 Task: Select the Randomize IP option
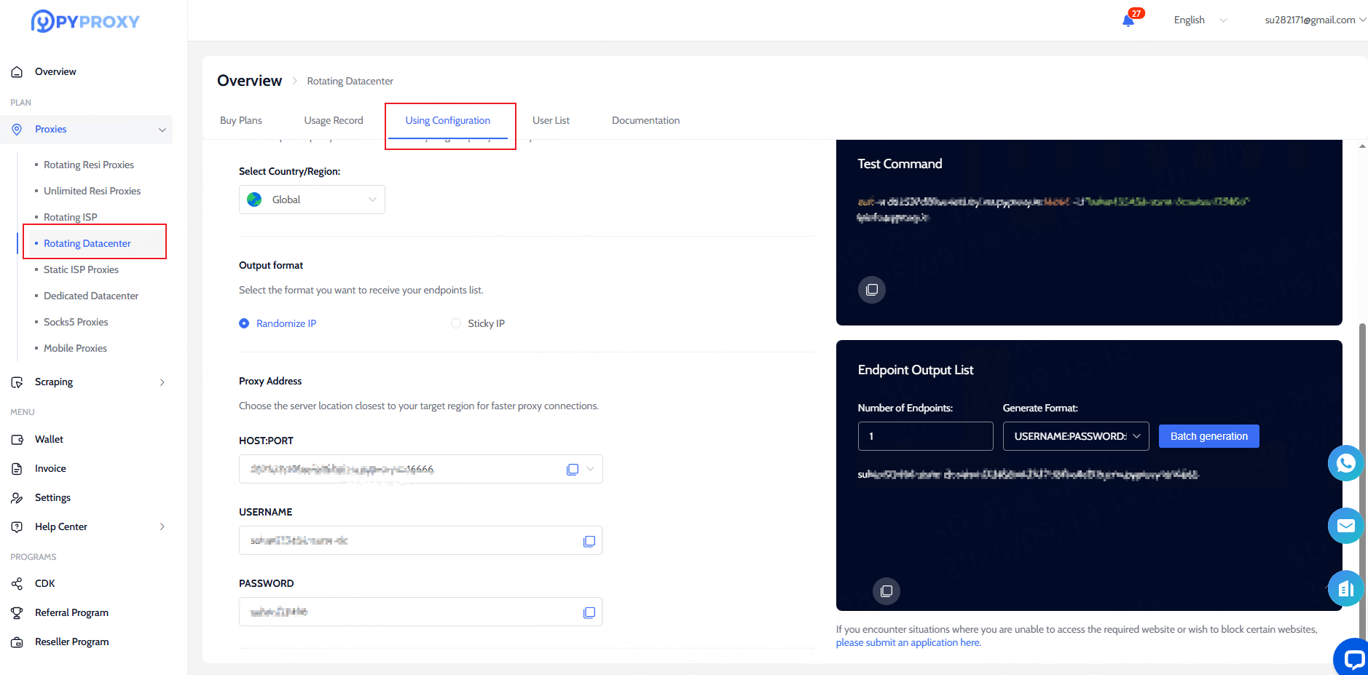(245, 323)
